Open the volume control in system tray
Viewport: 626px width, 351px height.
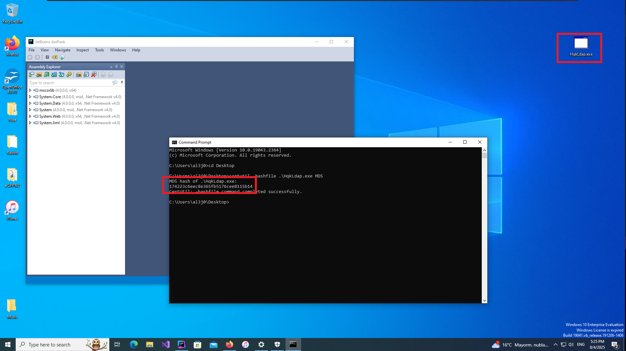[x=571, y=344]
